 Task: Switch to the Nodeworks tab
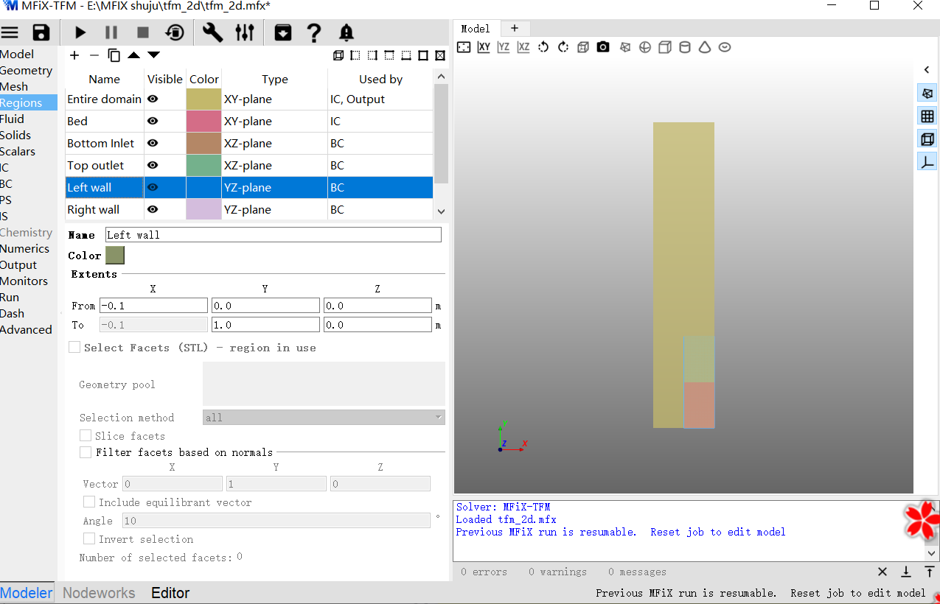click(x=99, y=593)
